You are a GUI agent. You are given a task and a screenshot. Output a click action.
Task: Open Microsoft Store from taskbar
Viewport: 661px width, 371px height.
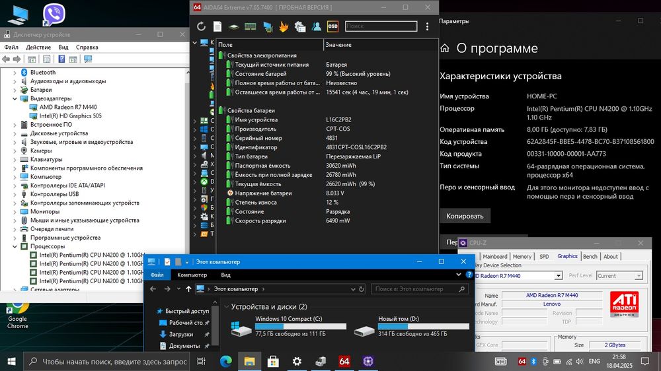273,361
